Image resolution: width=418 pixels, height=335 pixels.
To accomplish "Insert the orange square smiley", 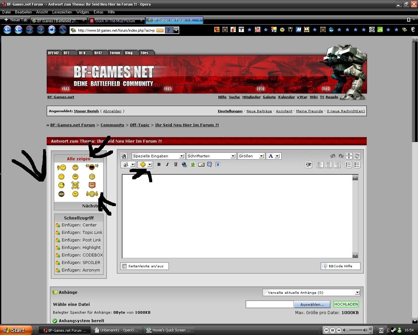I will (92, 185).
